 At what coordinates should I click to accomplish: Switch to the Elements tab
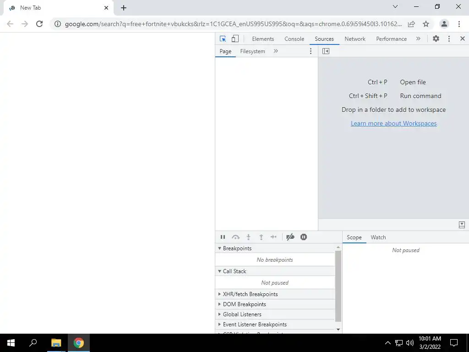tap(263, 39)
